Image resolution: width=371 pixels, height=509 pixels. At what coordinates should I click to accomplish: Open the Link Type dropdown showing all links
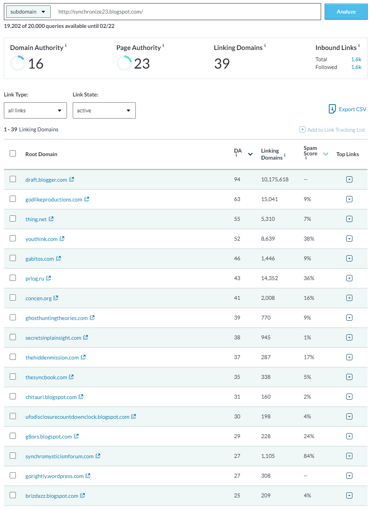35,110
